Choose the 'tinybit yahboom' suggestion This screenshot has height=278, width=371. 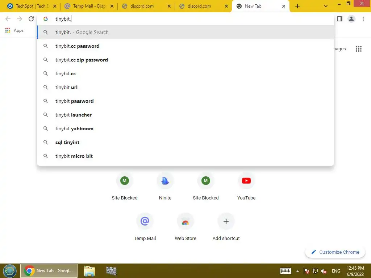click(x=185, y=129)
